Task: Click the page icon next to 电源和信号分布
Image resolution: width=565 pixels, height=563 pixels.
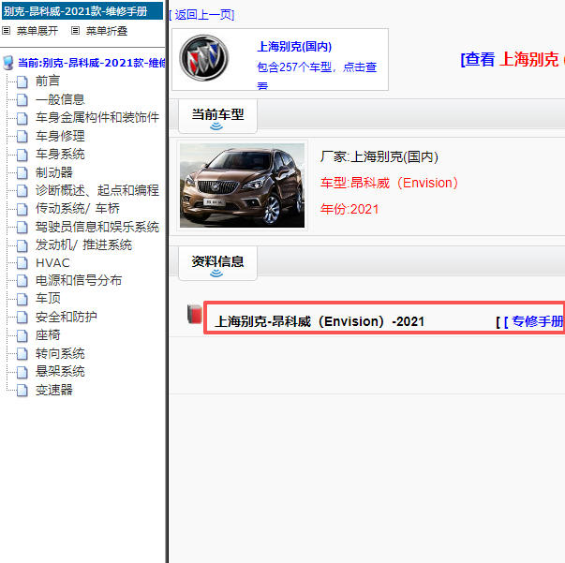Action: (x=22, y=281)
